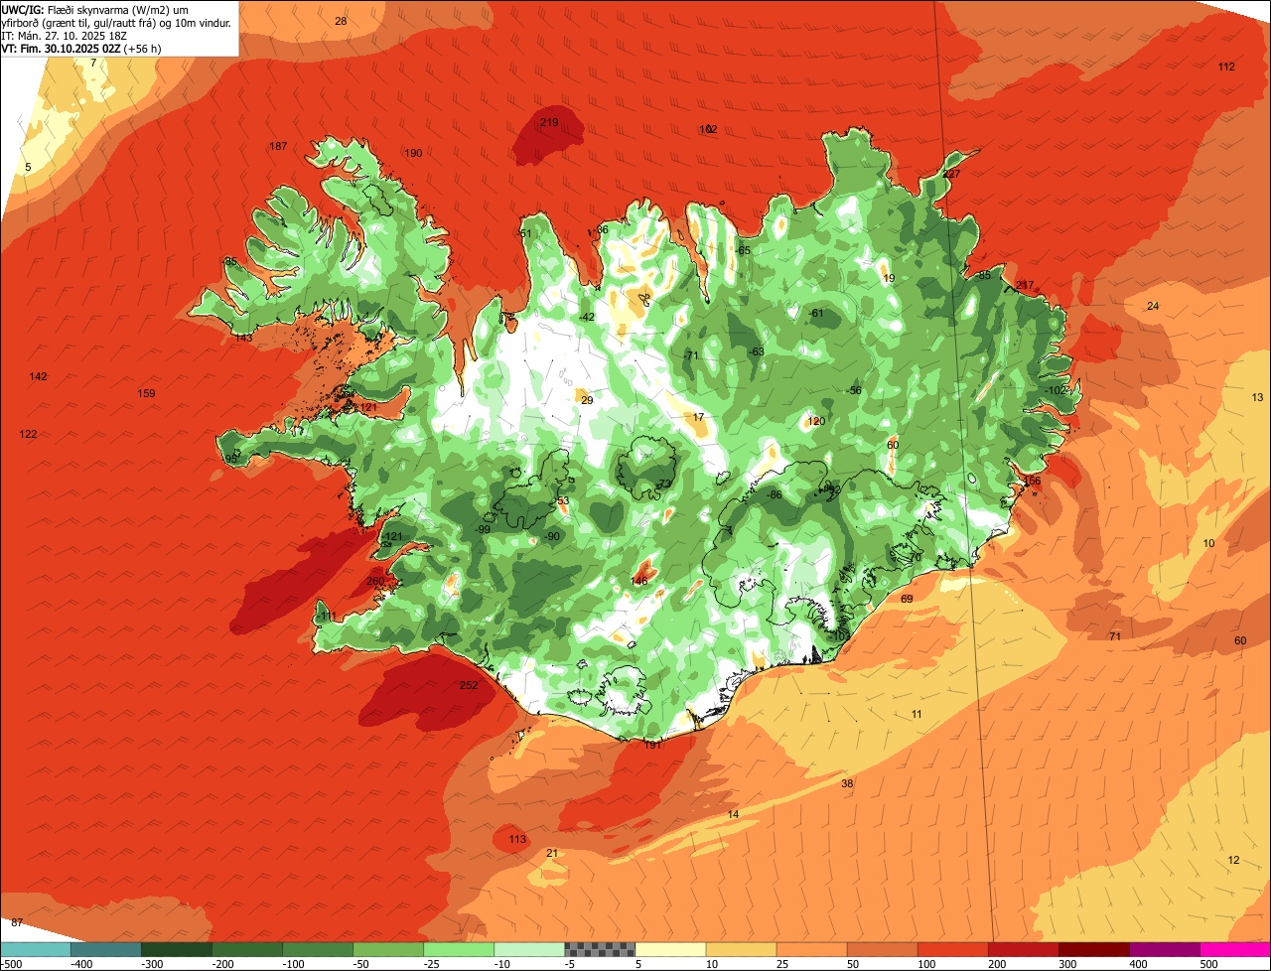Click the 159 value west of Iceland
The image size is (1271, 971).
click(146, 394)
